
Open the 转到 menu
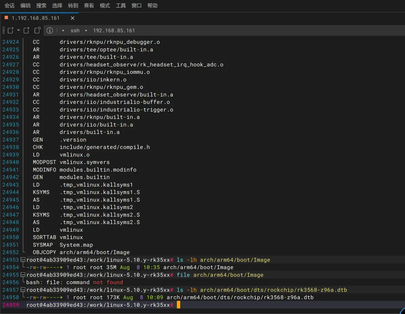point(73,5)
